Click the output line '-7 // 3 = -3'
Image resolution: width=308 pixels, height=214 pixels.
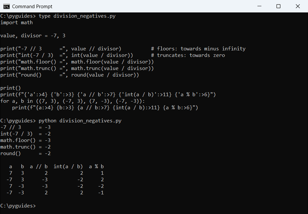click(x=26, y=127)
